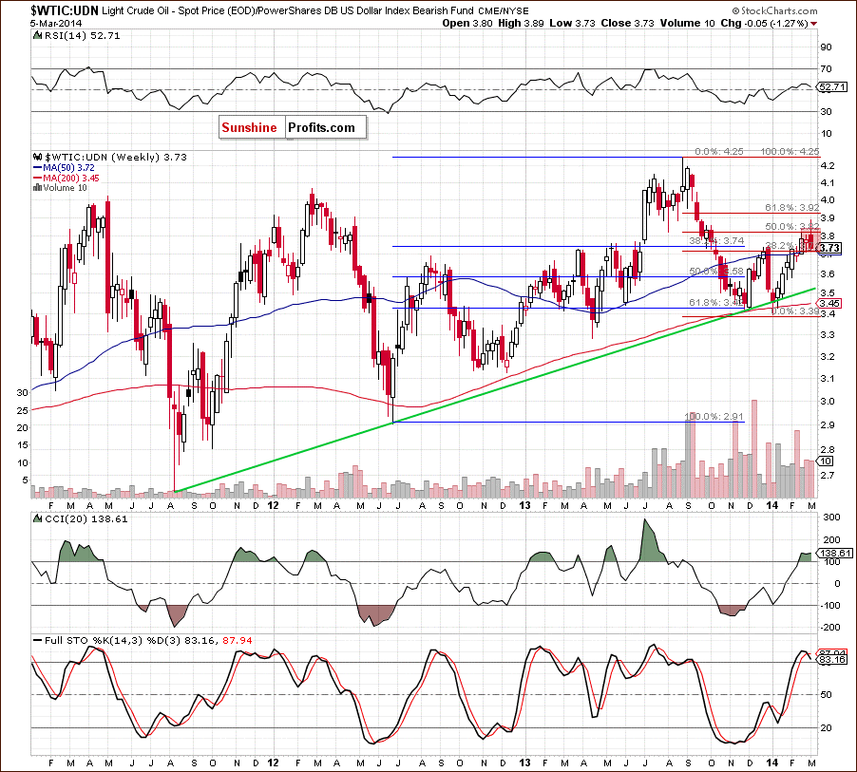Click the 50 level on stochastic scale
This screenshot has height=772, width=857.
coord(826,694)
